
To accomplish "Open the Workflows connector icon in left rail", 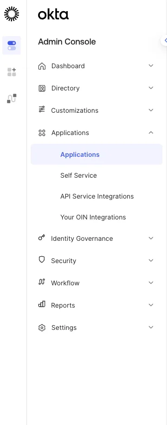I will (12, 98).
